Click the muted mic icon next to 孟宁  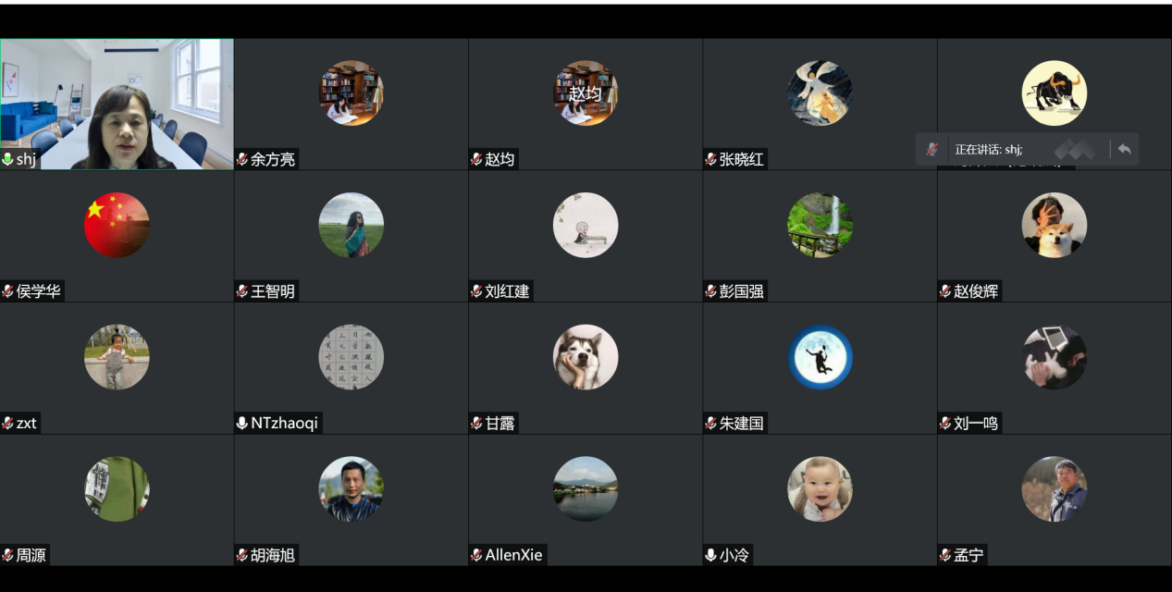tap(945, 556)
